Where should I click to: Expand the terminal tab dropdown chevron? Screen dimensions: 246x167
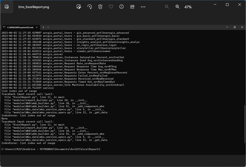coord(48,27)
